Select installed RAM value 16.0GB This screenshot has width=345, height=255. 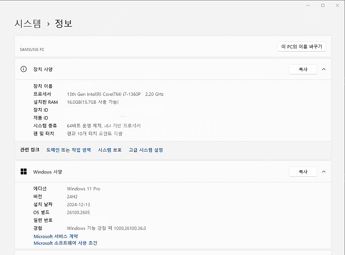click(x=93, y=102)
